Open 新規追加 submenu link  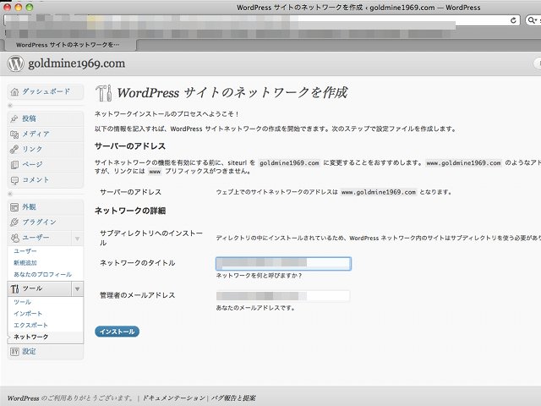click(25, 263)
